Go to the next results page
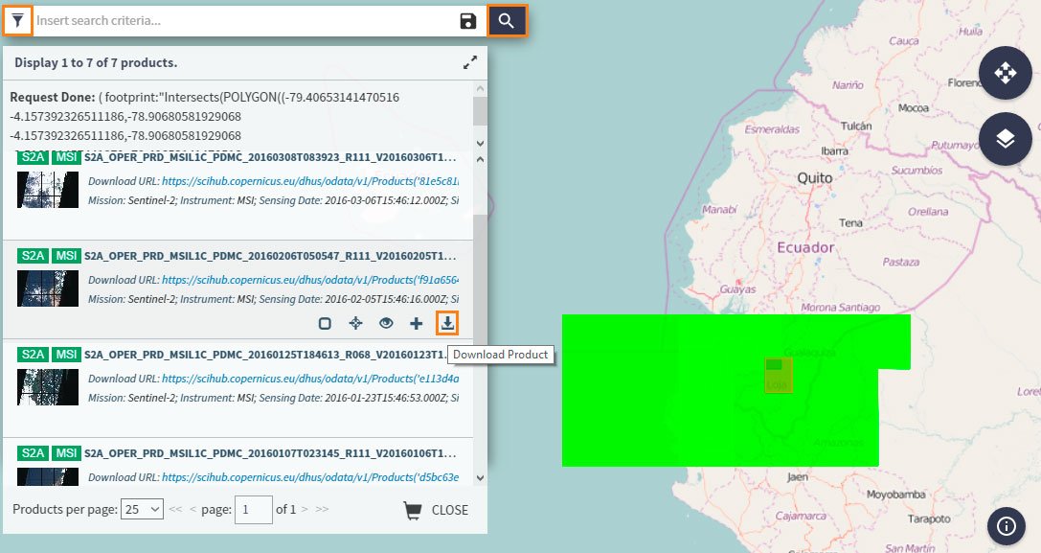The height and width of the screenshot is (553, 1041). 305,509
